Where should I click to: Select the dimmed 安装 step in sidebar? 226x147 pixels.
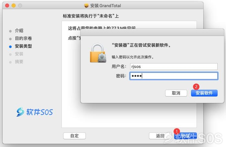tap(19, 54)
